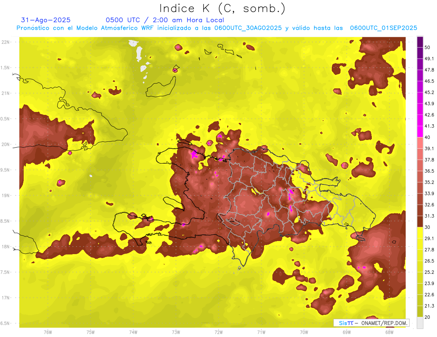Click the date label "31-Ago-2025"

click(46, 20)
